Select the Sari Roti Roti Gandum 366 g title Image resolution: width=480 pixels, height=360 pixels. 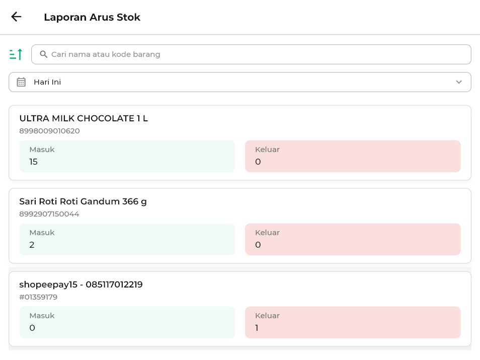tap(83, 202)
